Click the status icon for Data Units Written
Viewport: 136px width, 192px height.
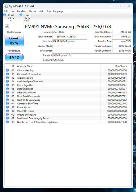pos(7,92)
